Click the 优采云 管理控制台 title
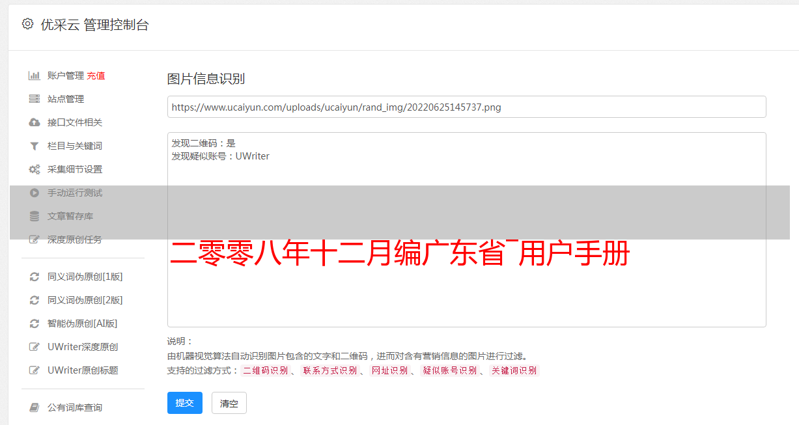799x425 pixels. 94,25
